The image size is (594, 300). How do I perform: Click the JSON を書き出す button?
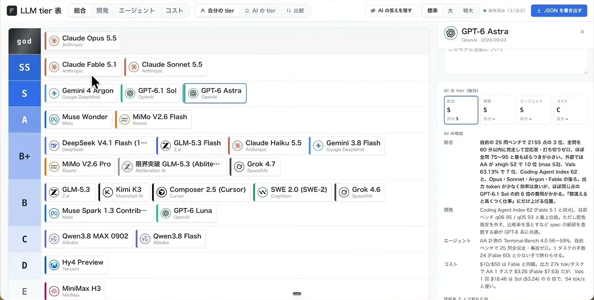click(559, 11)
